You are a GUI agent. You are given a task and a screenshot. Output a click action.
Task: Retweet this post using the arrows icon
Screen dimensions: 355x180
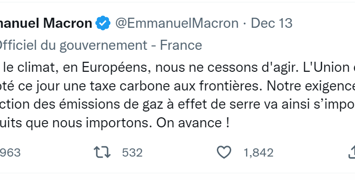click(102, 152)
